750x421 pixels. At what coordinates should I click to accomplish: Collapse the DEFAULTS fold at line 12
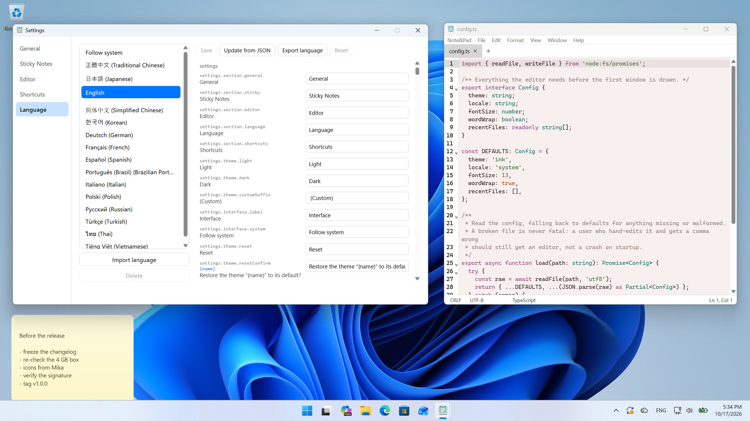[x=456, y=153]
